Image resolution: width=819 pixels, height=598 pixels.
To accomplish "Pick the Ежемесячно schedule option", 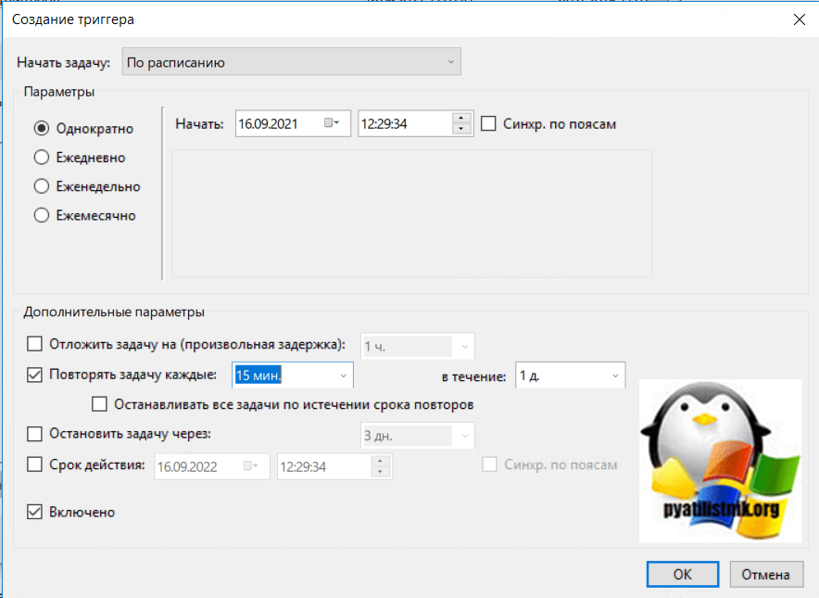I will [42, 215].
